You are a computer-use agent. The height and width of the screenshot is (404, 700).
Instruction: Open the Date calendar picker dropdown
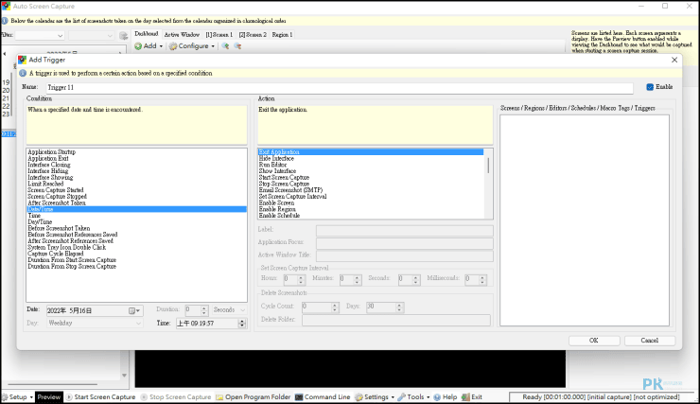[134, 310]
